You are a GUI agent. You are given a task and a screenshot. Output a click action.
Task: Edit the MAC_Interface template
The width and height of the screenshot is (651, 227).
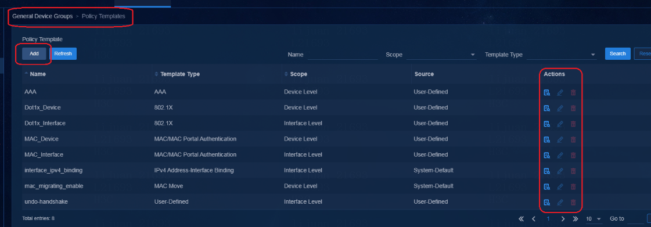click(x=560, y=155)
